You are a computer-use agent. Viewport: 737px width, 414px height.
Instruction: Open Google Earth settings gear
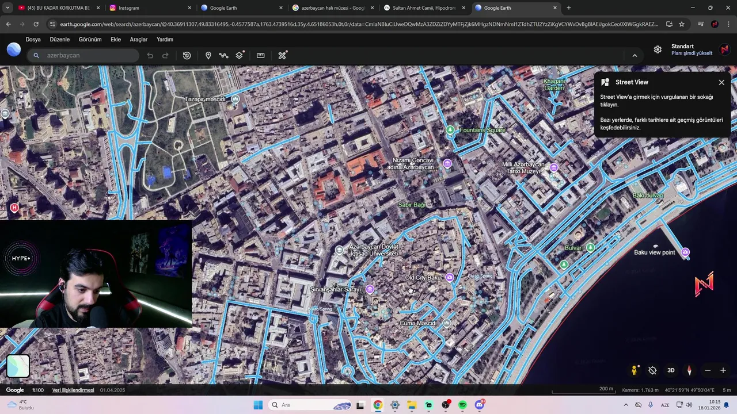[658, 49]
